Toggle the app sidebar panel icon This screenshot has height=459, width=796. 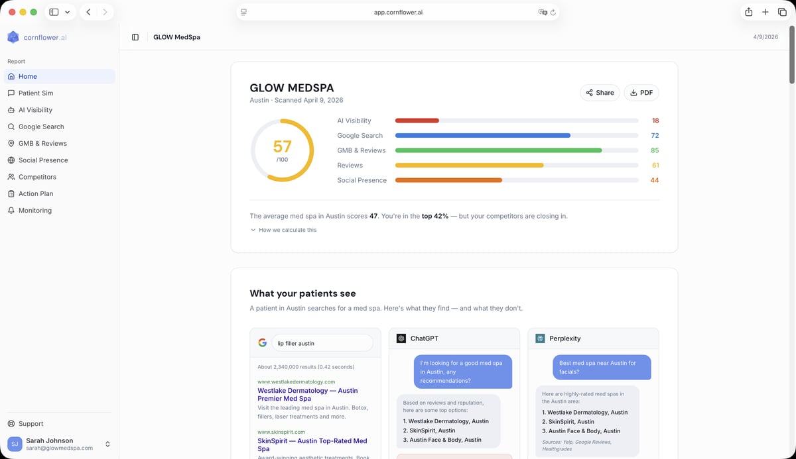[135, 37]
